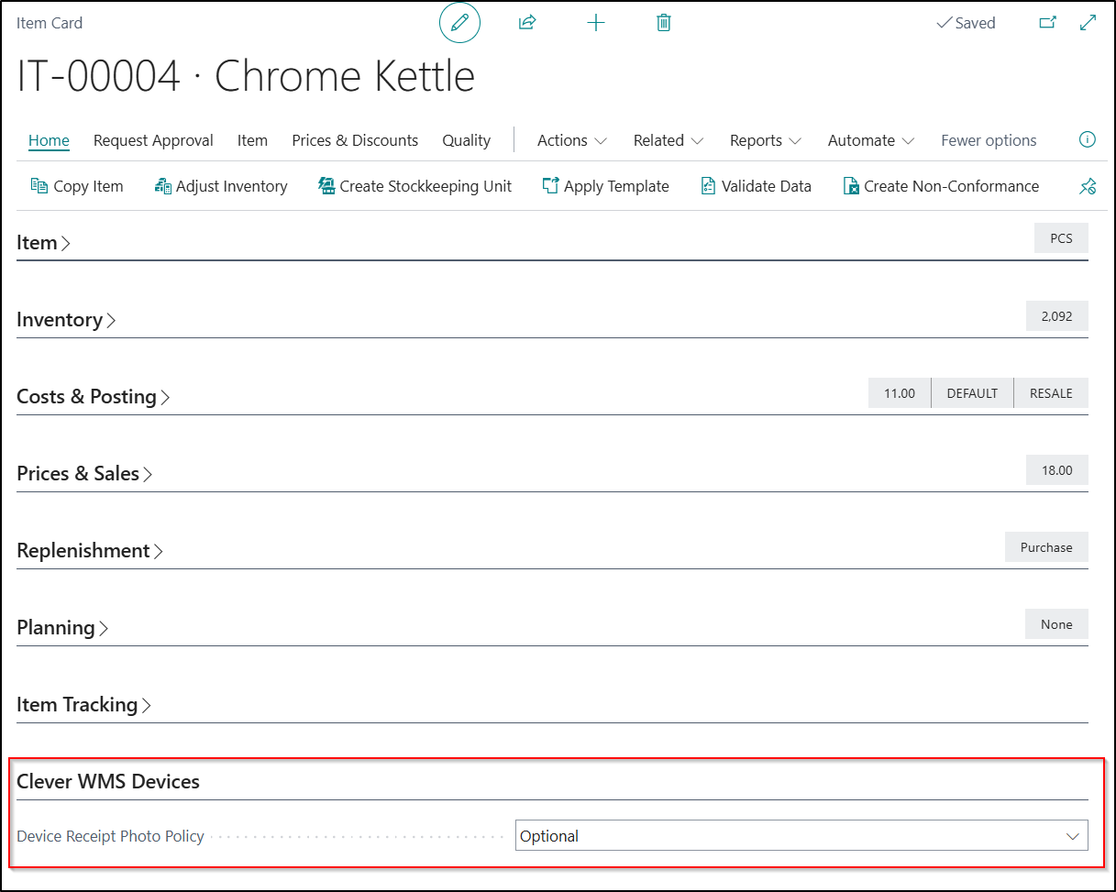Select the Quality tab
The image size is (1116, 892).
coord(466,140)
